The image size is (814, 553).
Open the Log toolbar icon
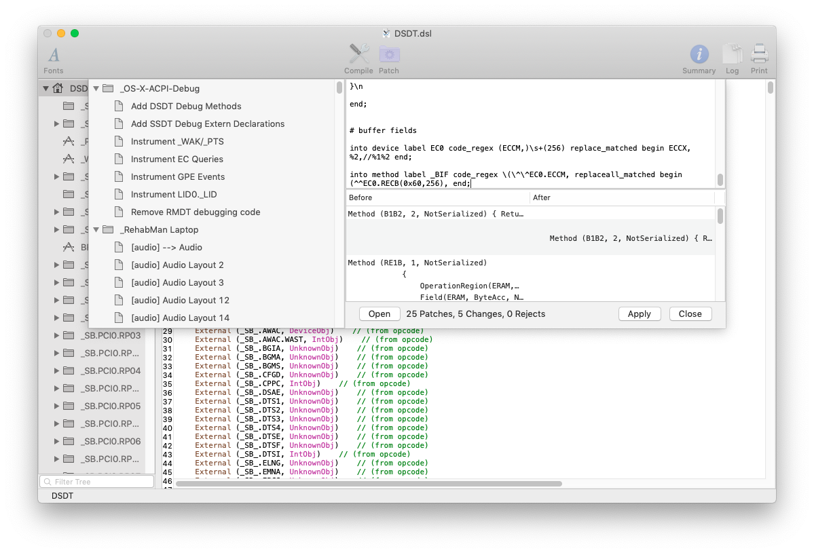pyautogui.click(x=732, y=54)
